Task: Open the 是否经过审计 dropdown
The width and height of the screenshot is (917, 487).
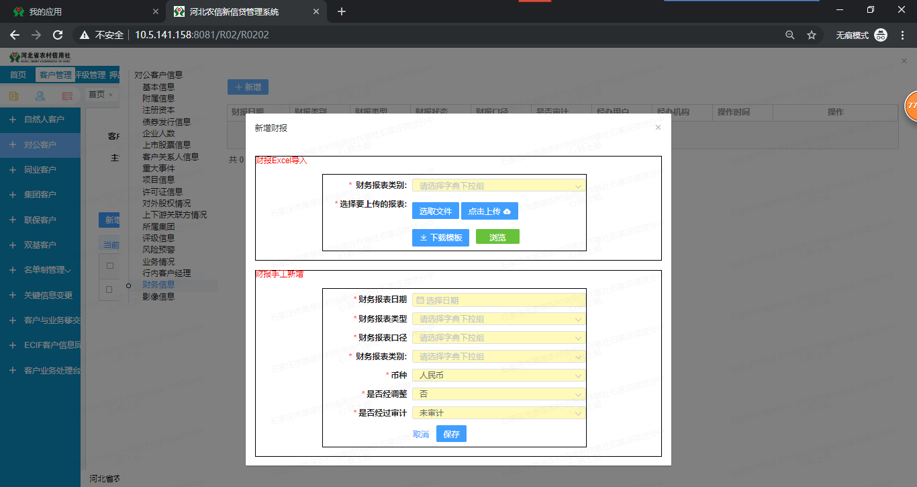Action: pos(499,413)
